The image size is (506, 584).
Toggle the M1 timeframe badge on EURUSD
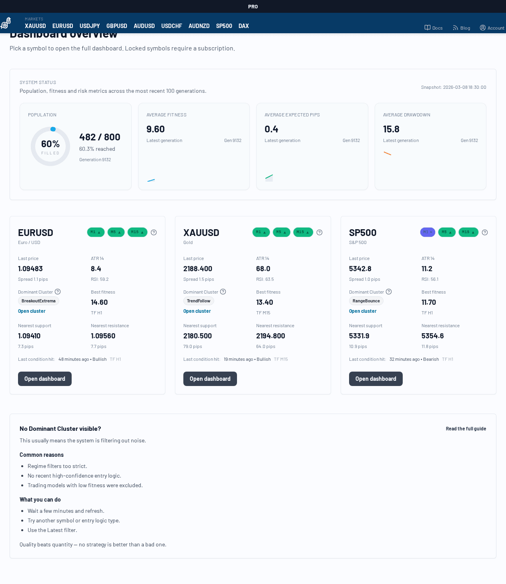[96, 232]
